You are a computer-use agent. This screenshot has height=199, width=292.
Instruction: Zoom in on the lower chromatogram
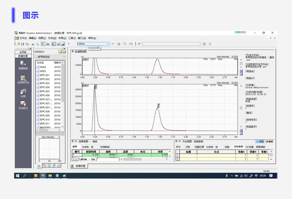tap(241, 130)
